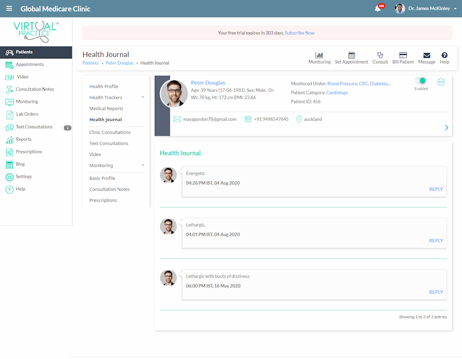Click Subscribe Now link
Image resolution: width=462 pixels, height=359 pixels.
(300, 33)
